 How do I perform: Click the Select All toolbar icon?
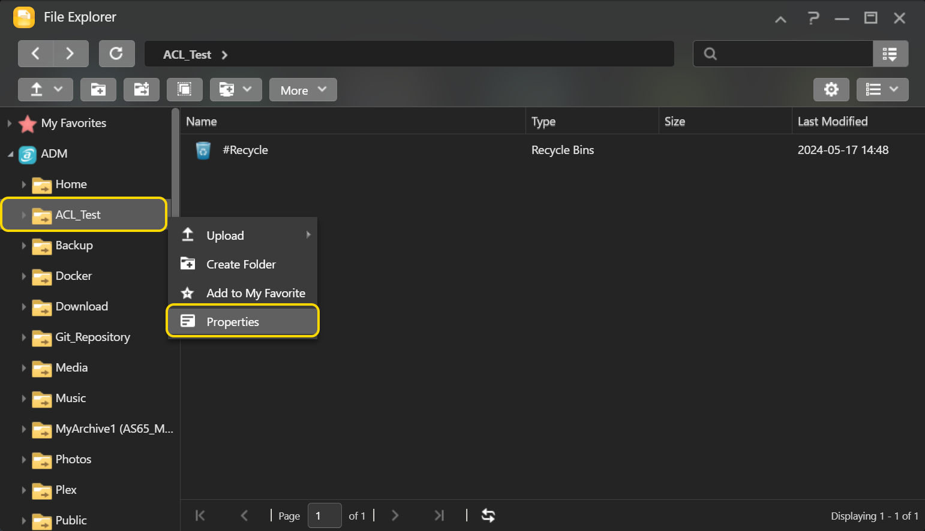[185, 90]
